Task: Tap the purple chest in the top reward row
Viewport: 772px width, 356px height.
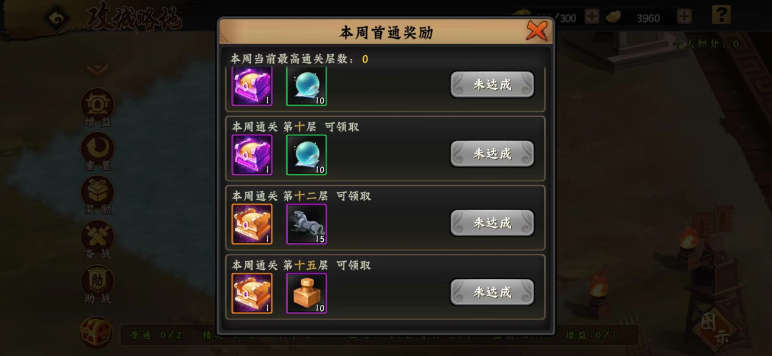Action: tap(252, 86)
